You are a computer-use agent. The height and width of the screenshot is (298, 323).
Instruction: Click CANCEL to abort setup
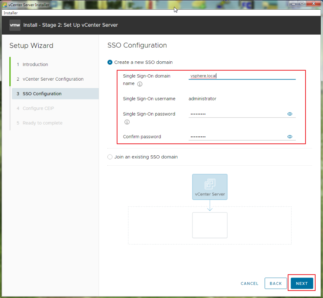click(249, 284)
